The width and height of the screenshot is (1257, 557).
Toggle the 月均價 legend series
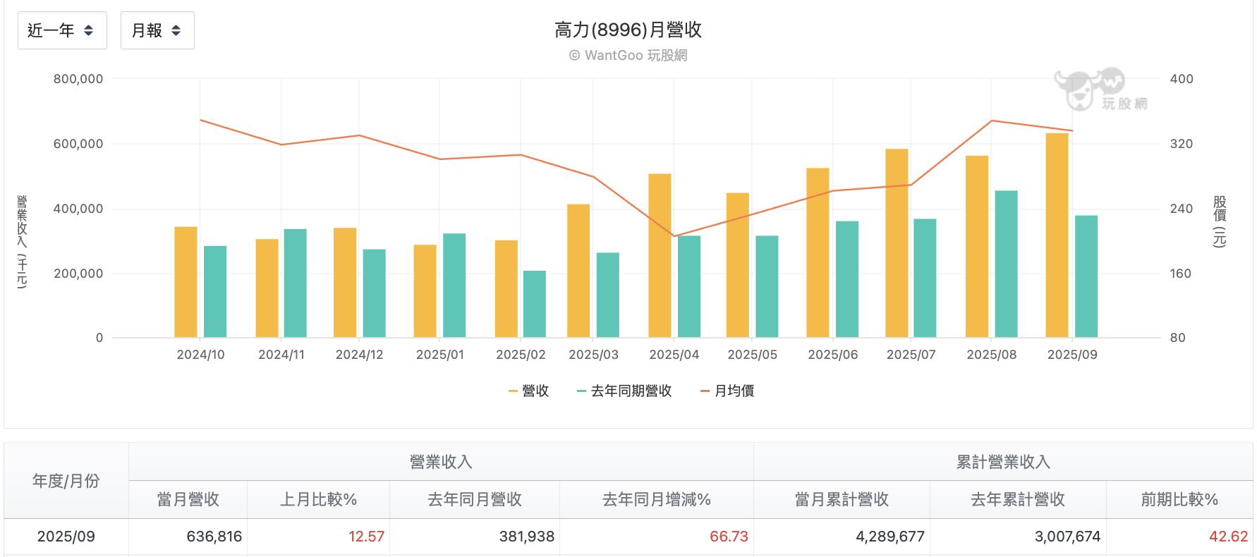(727, 391)
